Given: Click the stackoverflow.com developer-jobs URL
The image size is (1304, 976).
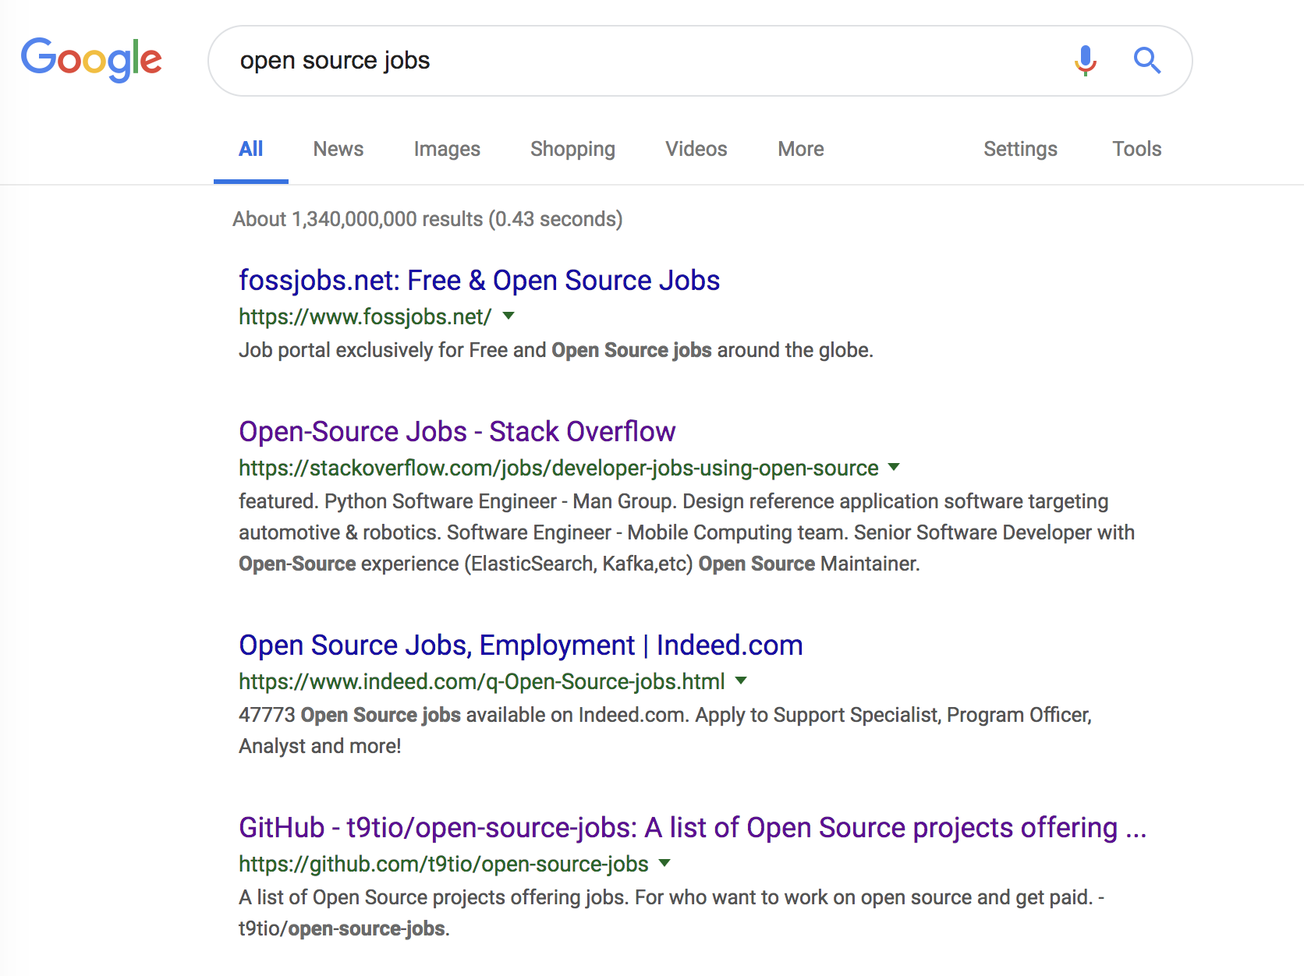Looking at the screenshot, I should (558, 468).
